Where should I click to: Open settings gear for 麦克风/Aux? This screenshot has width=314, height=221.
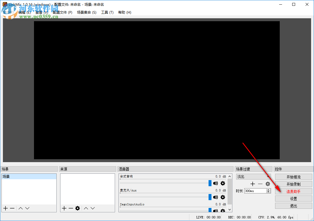pyautogui.click(x=223, y=197)
